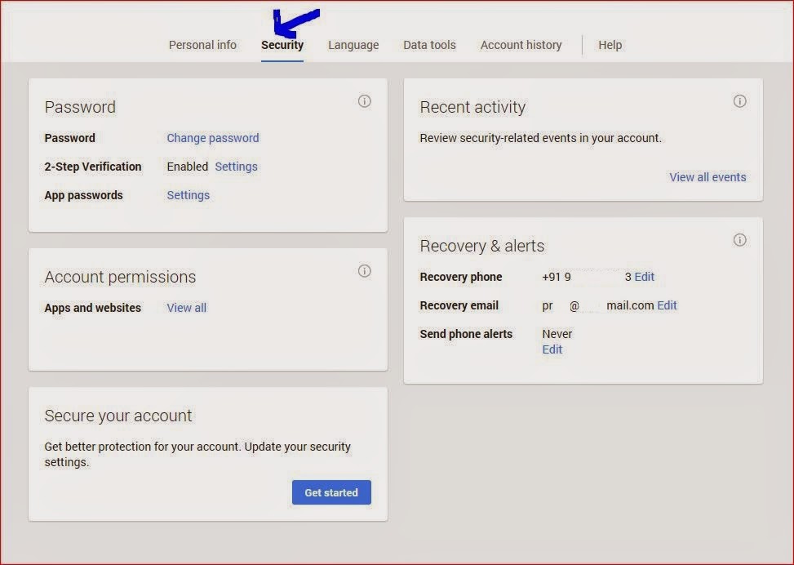Click the Account permissions info icon

click(x=365, y=270)
